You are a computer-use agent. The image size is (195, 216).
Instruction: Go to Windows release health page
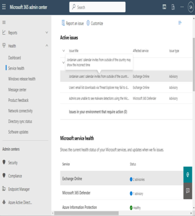click(x=22, y=79)
